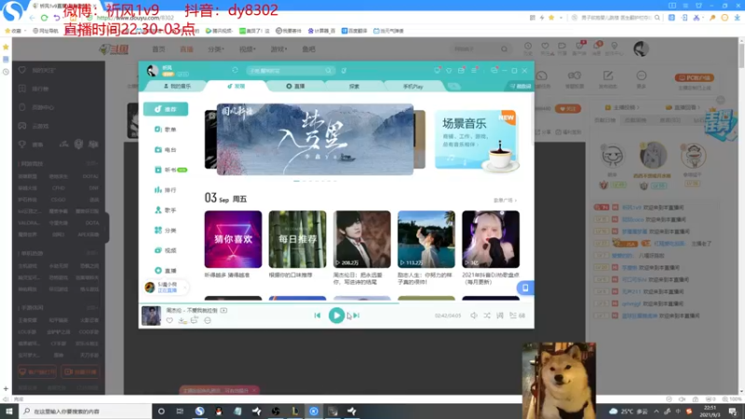Skip to previous track
745x419 pixels.
(x=318, y=316)
